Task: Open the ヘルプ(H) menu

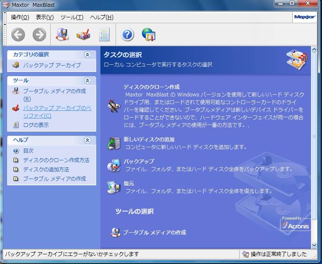Action: tap(102, 17)
